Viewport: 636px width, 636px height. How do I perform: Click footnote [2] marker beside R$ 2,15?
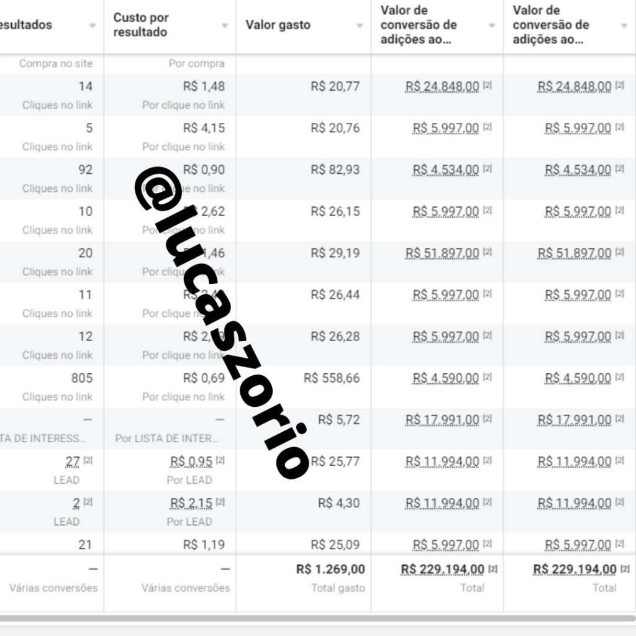[220, 502]
